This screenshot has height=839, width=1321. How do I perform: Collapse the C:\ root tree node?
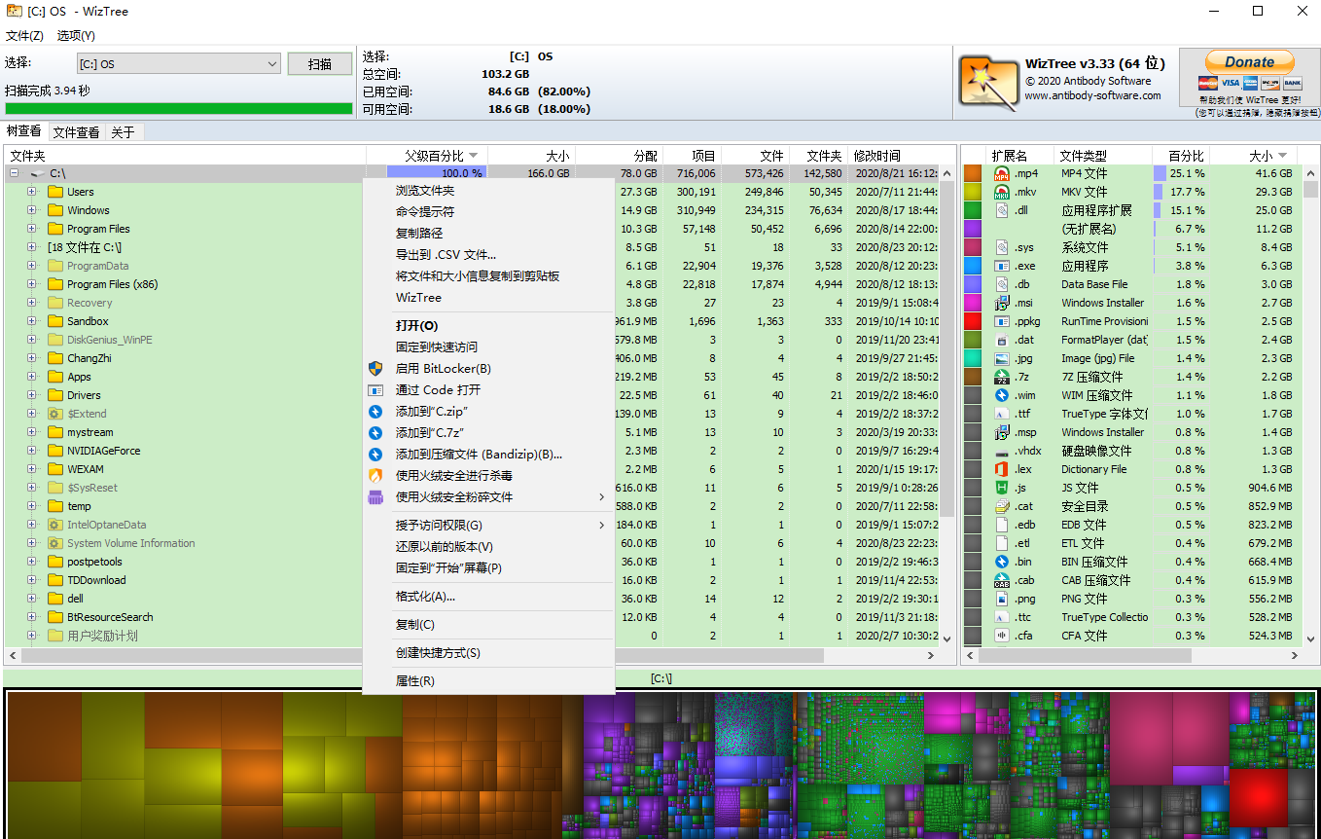14,173
